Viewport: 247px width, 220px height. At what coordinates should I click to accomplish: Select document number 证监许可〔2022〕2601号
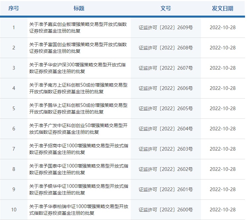[x=166, y=189]
